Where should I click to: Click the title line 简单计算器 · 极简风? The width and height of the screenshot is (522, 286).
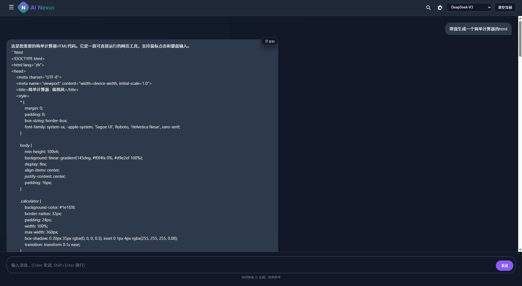pos(47,90)
